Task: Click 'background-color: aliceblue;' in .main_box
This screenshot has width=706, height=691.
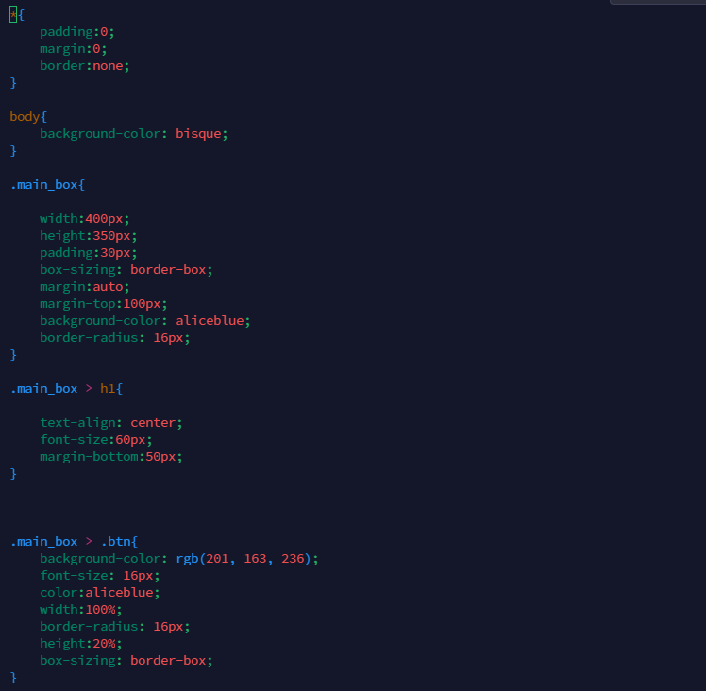Action: (145, 320)
